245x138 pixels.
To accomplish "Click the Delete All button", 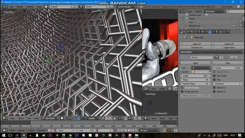I will 228,44.
